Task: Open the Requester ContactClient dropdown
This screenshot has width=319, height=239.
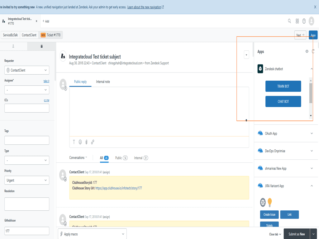Action: 27,70
